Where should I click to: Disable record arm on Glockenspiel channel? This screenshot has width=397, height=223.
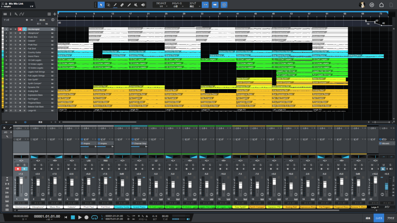pos(18,169)
